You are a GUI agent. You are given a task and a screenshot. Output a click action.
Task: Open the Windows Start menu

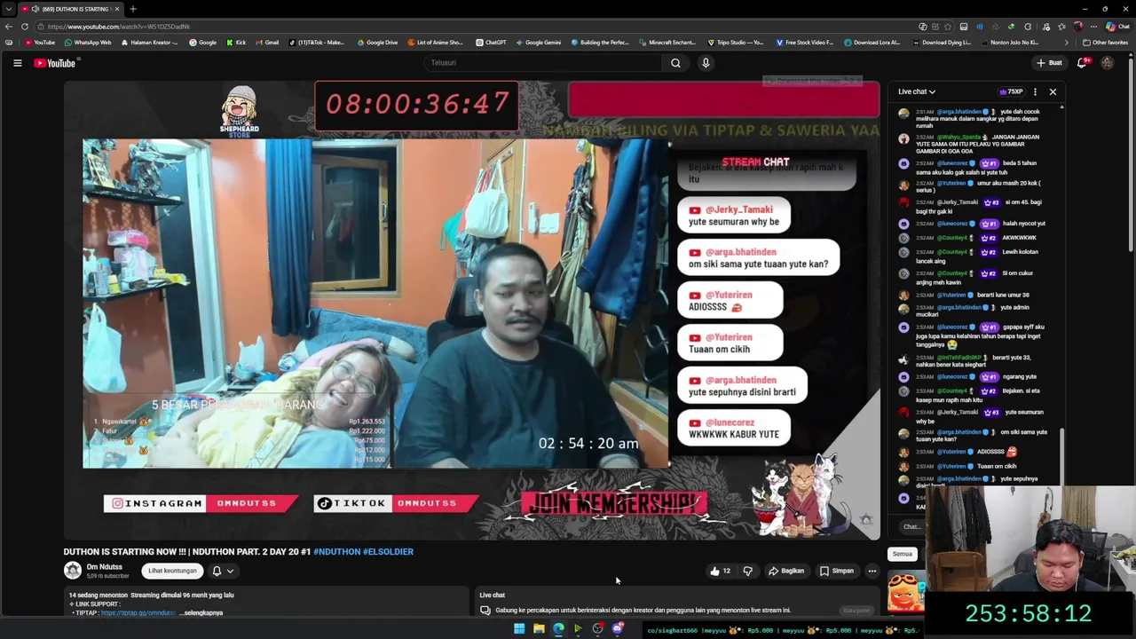pyautogui.click(x=519, y=629)
